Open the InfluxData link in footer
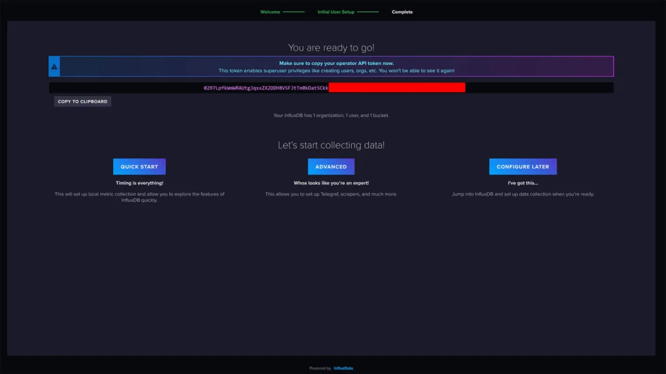 [x=343, y=368]
